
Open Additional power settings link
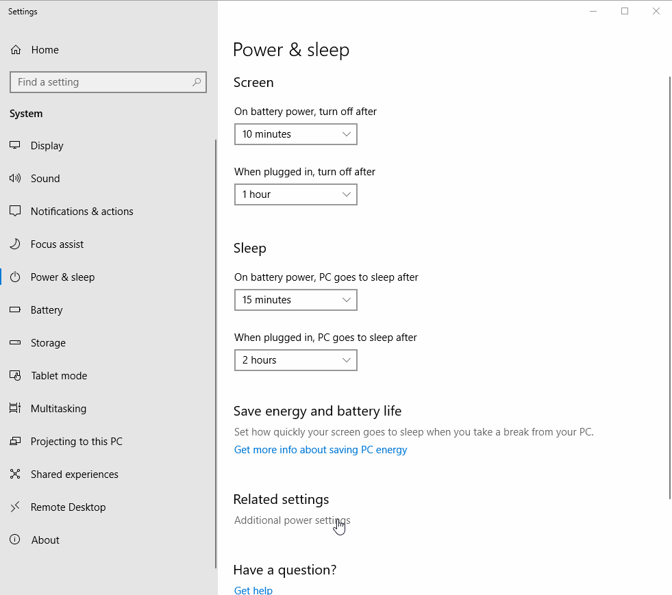click(292, 520)
